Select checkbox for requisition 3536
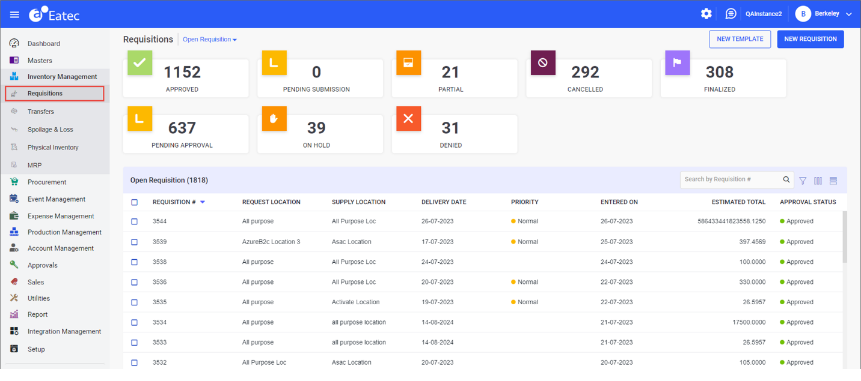861x381 pixels. [134, 282]
